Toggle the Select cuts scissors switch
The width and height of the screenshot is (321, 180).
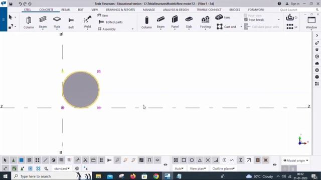point(85,160)
